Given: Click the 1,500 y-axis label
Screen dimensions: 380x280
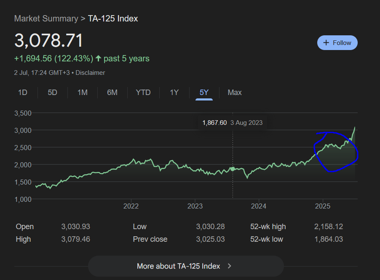Looking at the screenshot, I should [x=23, y=182].
